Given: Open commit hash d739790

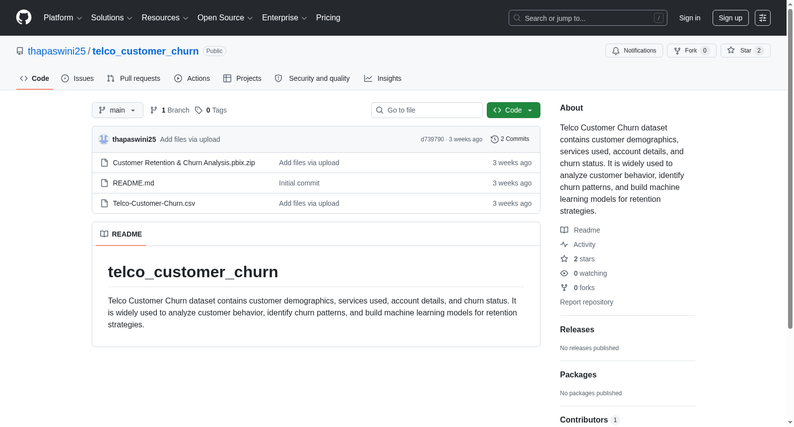Looking at the screenshot, I should point(432,139).
